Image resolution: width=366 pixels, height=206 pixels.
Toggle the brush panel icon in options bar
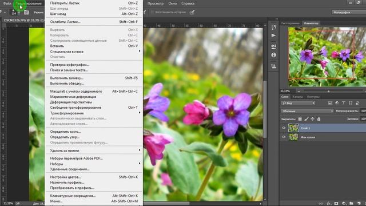point(26,13)
